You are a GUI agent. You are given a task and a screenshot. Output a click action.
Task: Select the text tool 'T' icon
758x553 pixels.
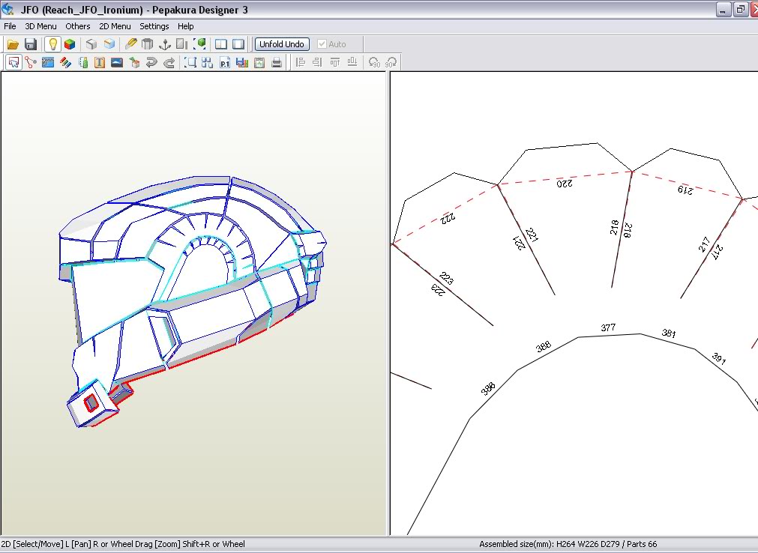tap(100, 63)
